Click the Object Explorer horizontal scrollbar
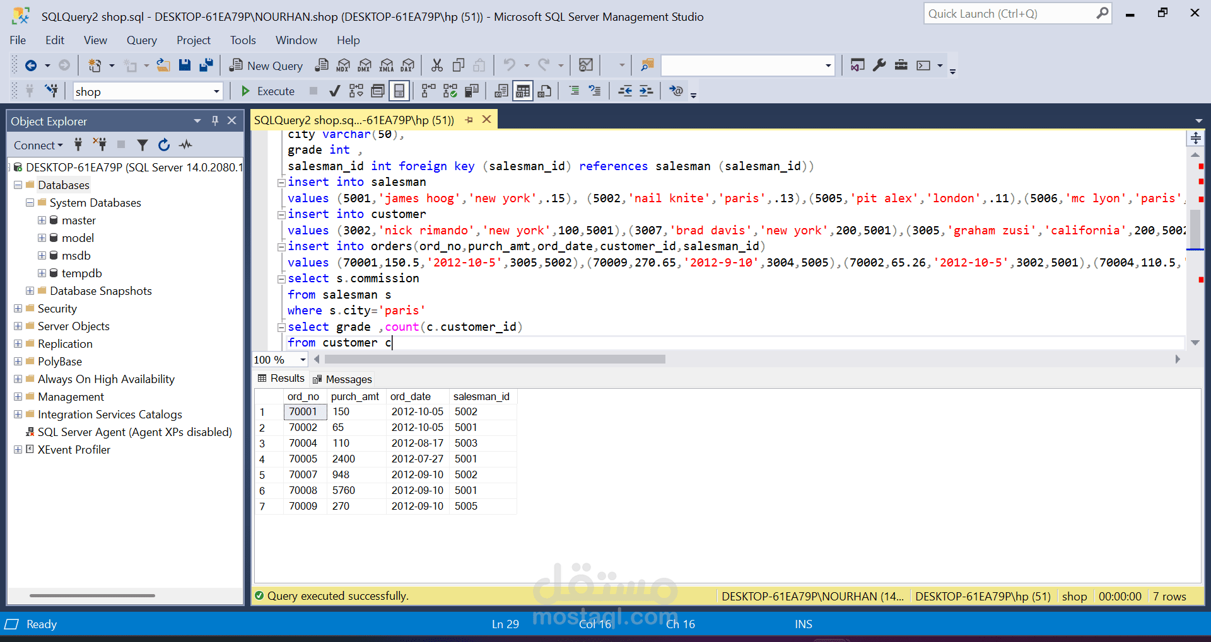 (x=92, y=595)
